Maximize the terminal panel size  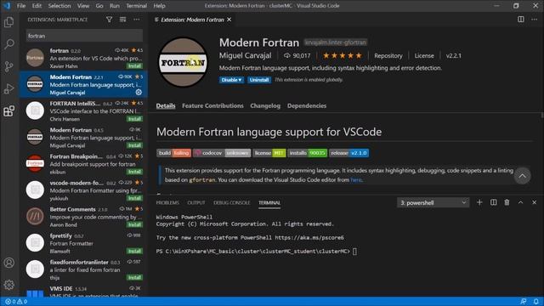coord(520,202)
